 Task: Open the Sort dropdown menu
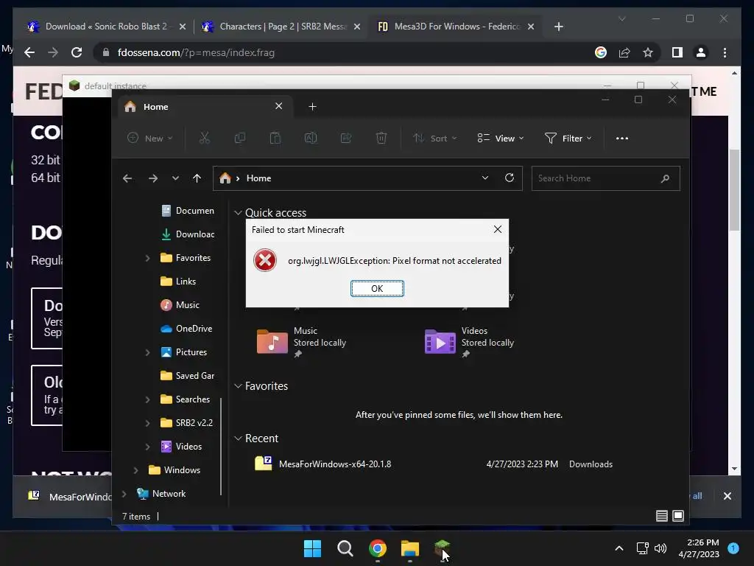tap(434, 138)
